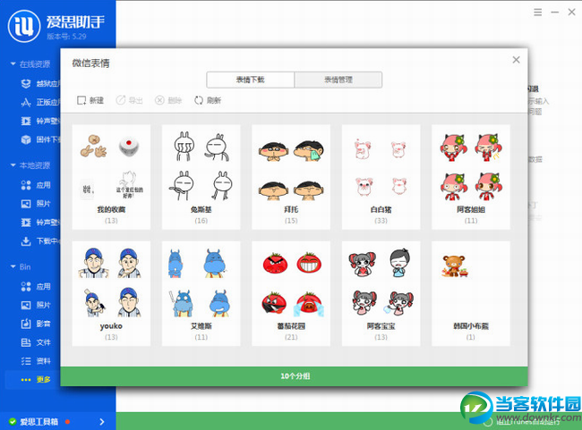The height and width of the screenshot is (430, 582).
Task: Click the 导出 export button
Action: (x=129, y=100)
